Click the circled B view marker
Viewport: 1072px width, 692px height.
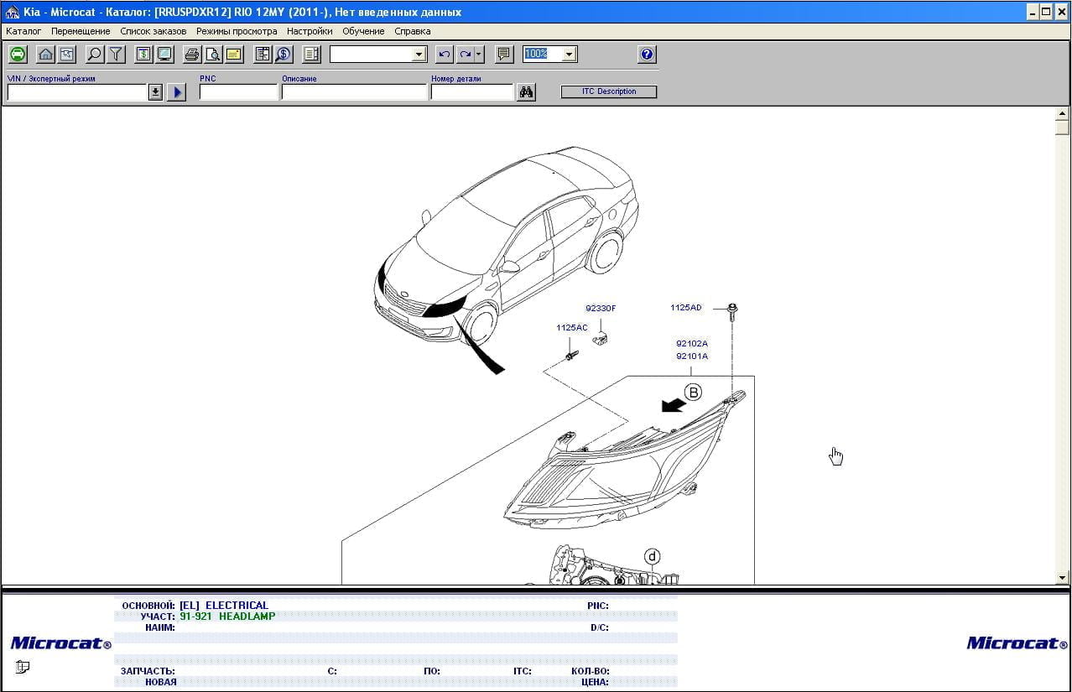(693, 392)
